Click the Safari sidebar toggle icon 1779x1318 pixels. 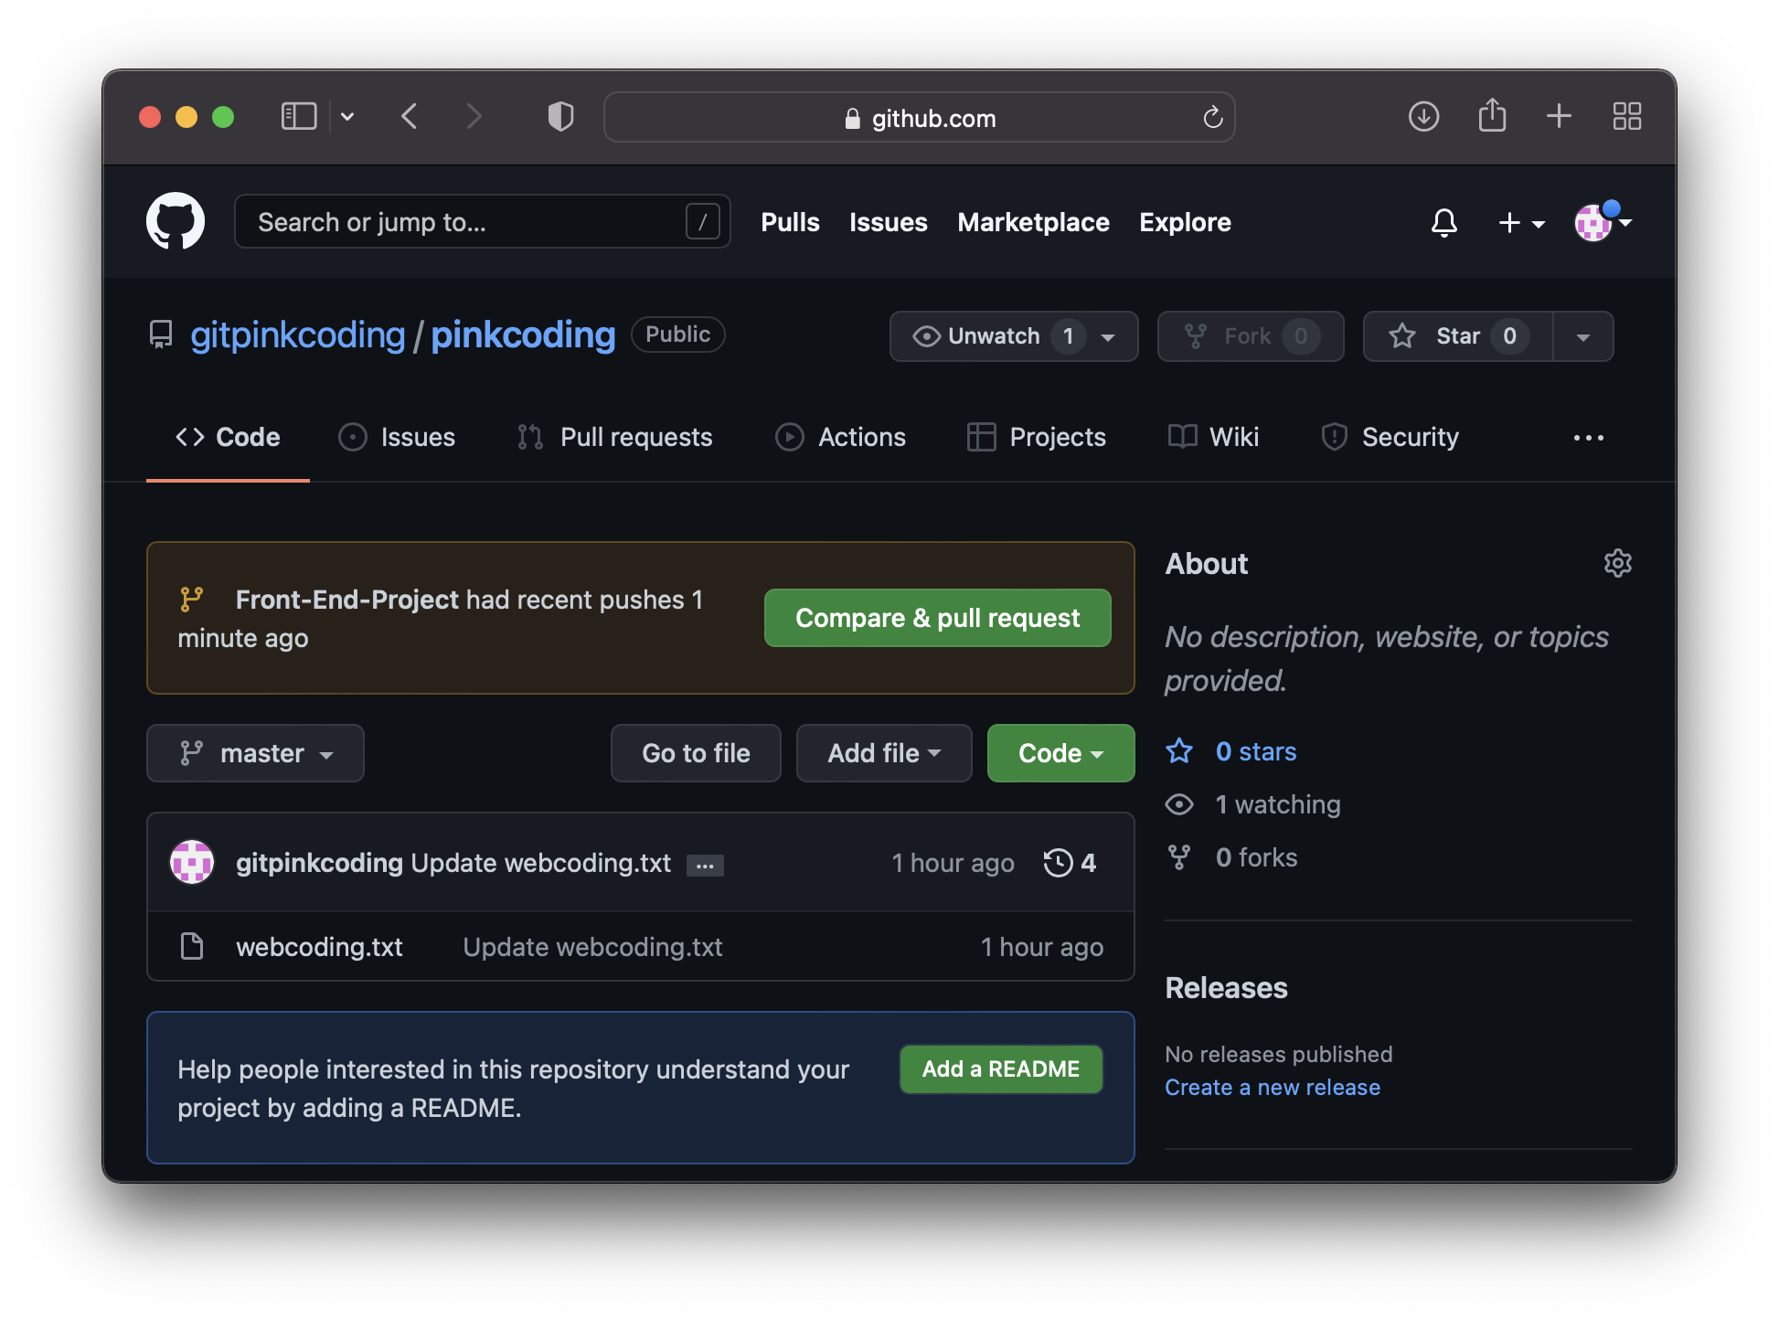[298, 117]
